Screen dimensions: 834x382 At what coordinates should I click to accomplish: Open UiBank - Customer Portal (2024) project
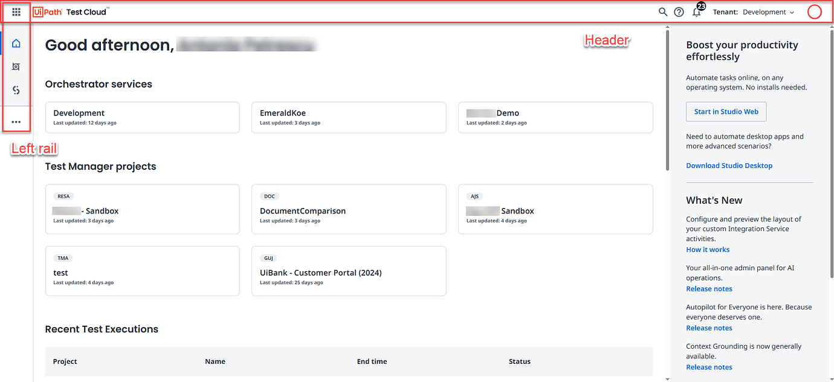click(349, 271)
